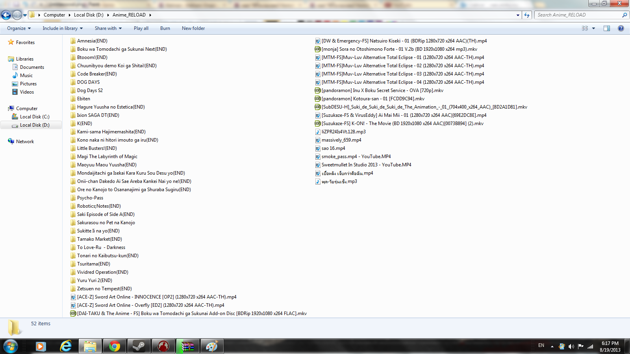This screenshot has height=354, width=630.
Task: Open the Action Center flag icon
Action: click(581, 347)
